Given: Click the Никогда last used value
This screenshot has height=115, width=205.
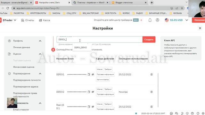Looking at the screenshot, I should coord(123,92).
